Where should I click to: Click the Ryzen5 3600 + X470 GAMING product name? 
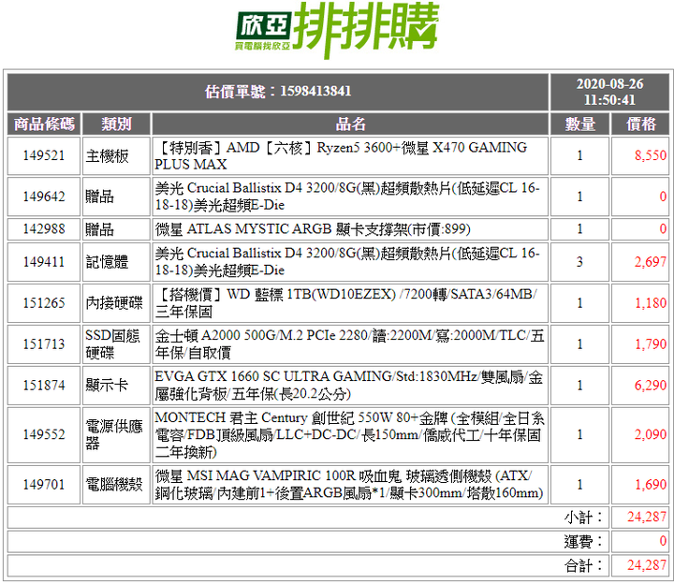[x=341, y=156]
